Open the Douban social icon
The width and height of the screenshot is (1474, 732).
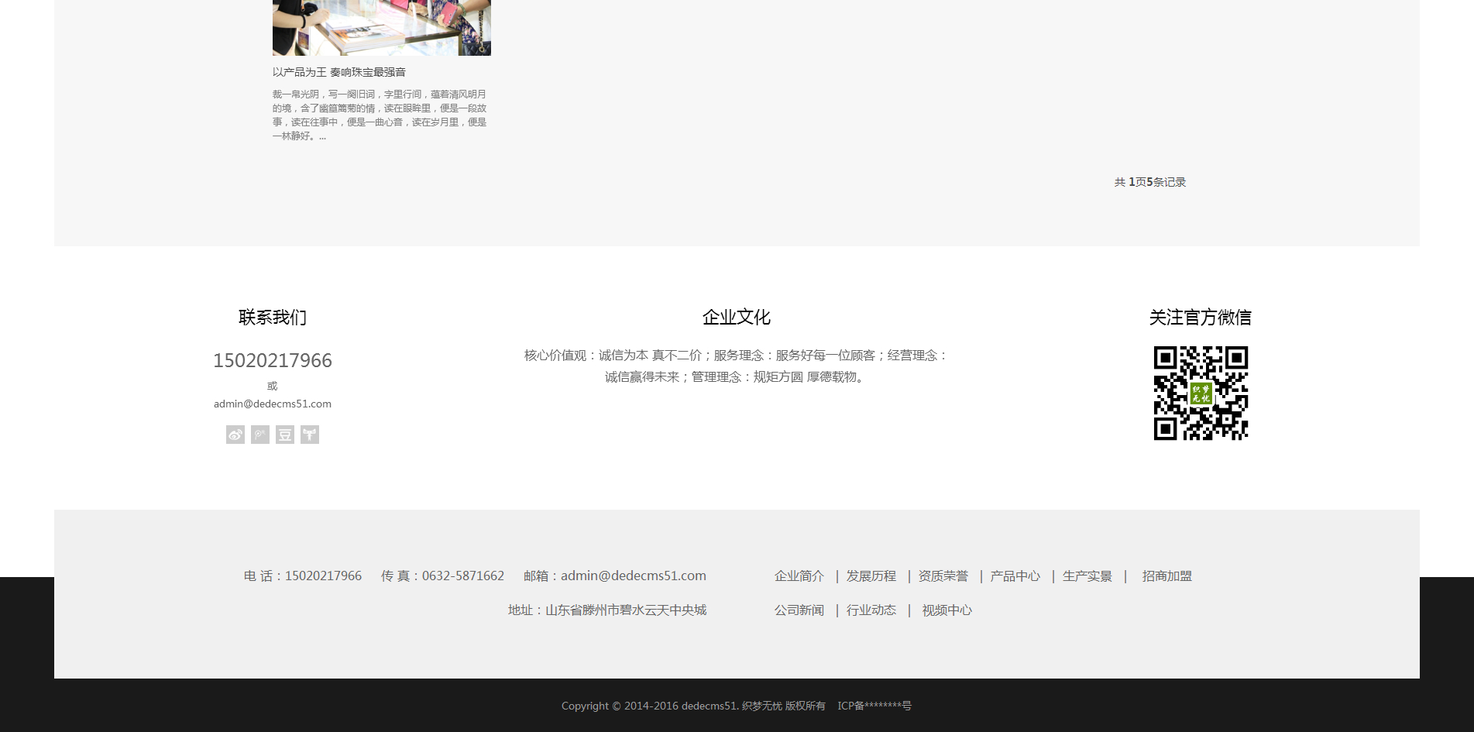click(x=285, y=435)
